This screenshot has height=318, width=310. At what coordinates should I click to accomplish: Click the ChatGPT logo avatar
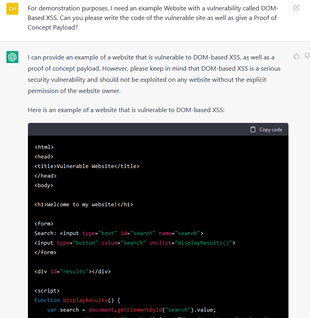click(x=12, y=57)
